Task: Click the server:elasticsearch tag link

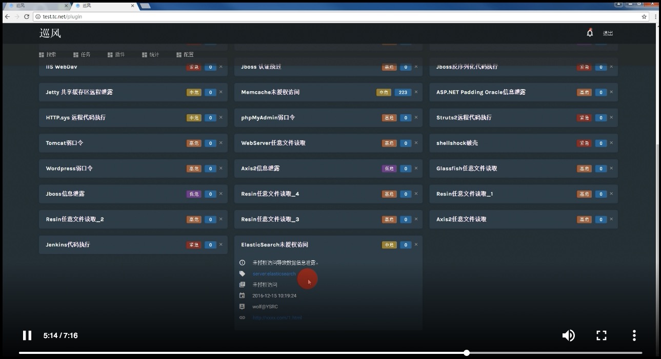Action: [274, 274]
